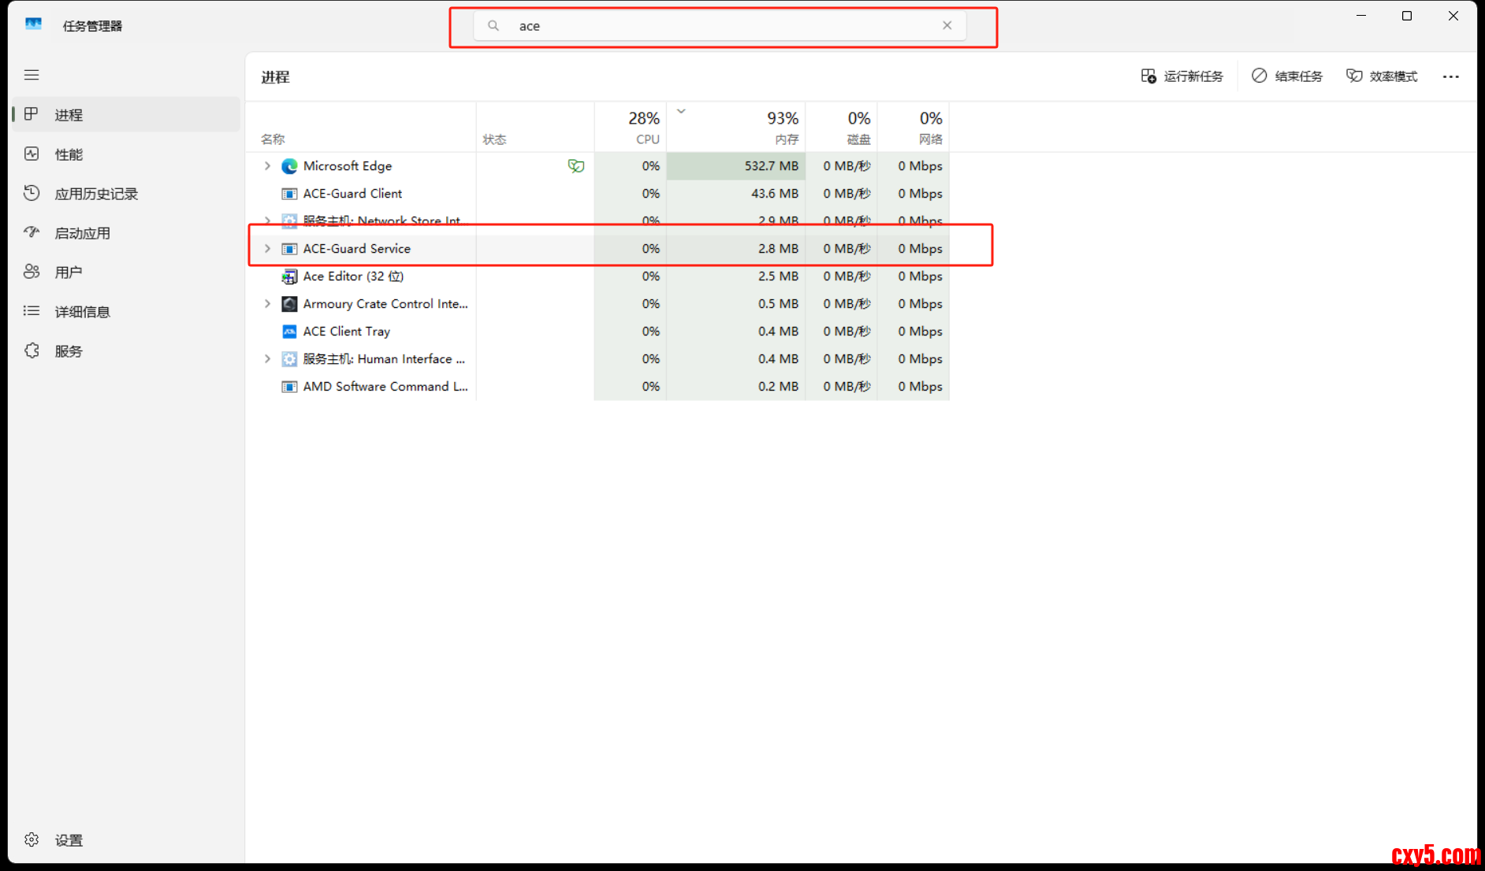Open the Performance (性能) page
This screenshot has width=1485, height=871.
tap(69, 154)
